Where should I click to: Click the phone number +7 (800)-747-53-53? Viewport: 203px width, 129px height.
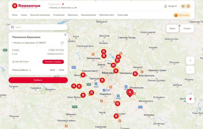pyautogui.click(x=56, y=50)
